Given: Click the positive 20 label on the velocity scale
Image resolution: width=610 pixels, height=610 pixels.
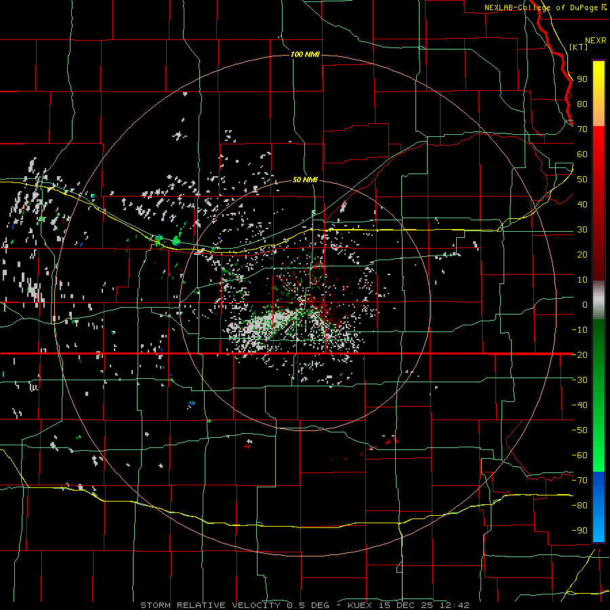Looking at the screenshot, I should click(582, 255).
